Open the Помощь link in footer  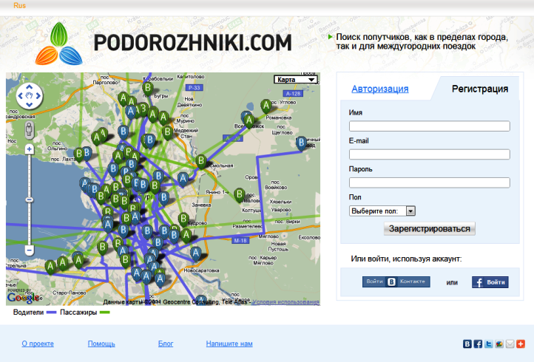click(101, 344)
